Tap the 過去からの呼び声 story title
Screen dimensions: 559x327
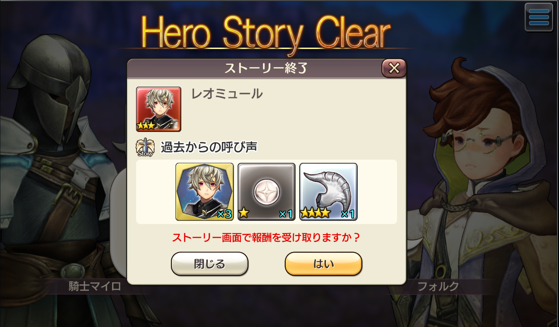pyautogui.click(x=209, y=148)
